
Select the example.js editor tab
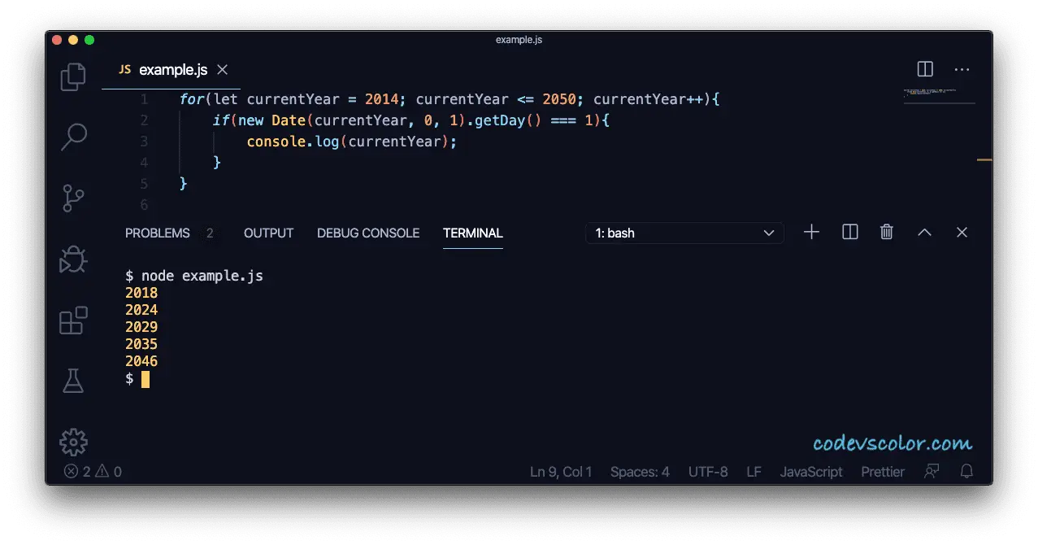tap(171, 70)
